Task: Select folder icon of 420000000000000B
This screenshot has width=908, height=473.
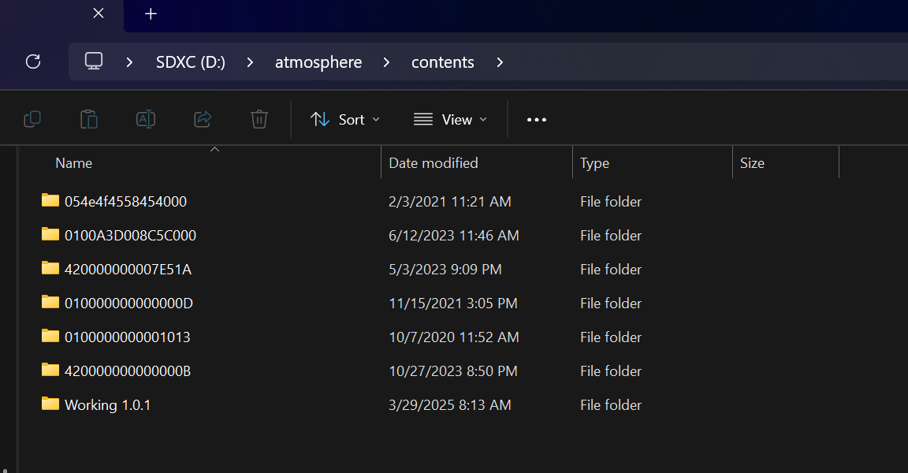Action: (x=50, y=370)
